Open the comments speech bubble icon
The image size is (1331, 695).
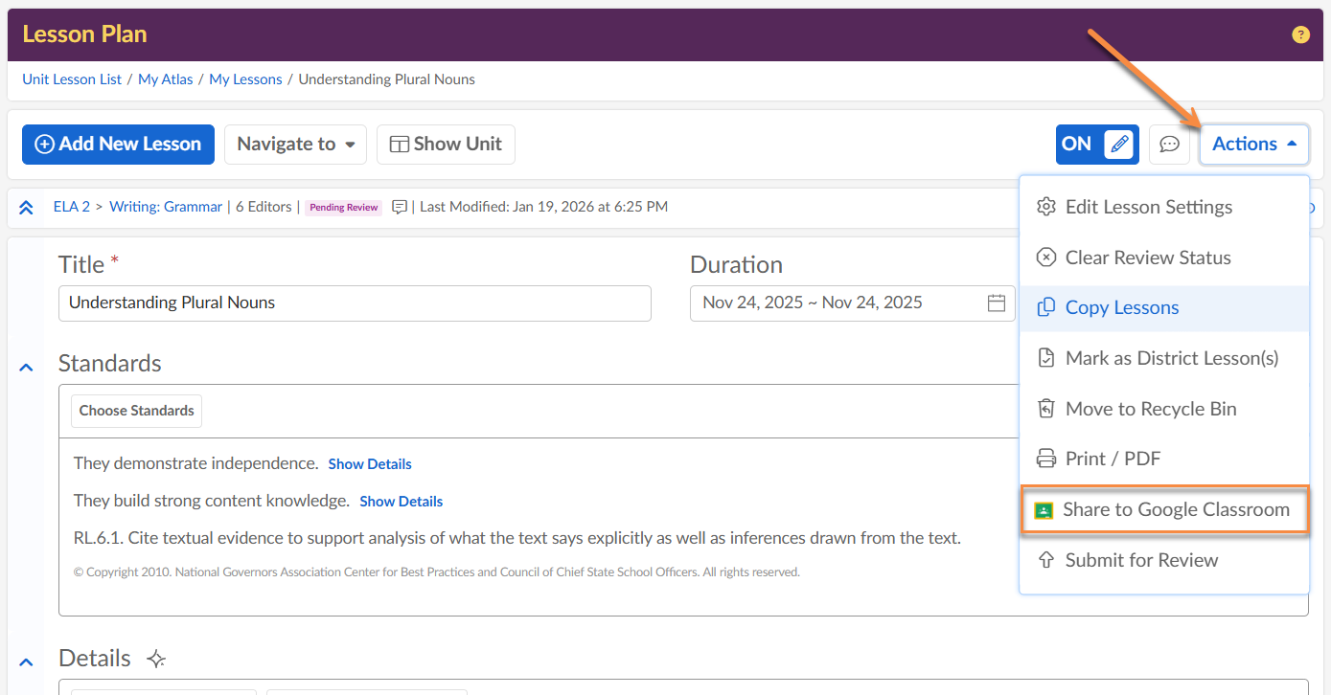1169,145
